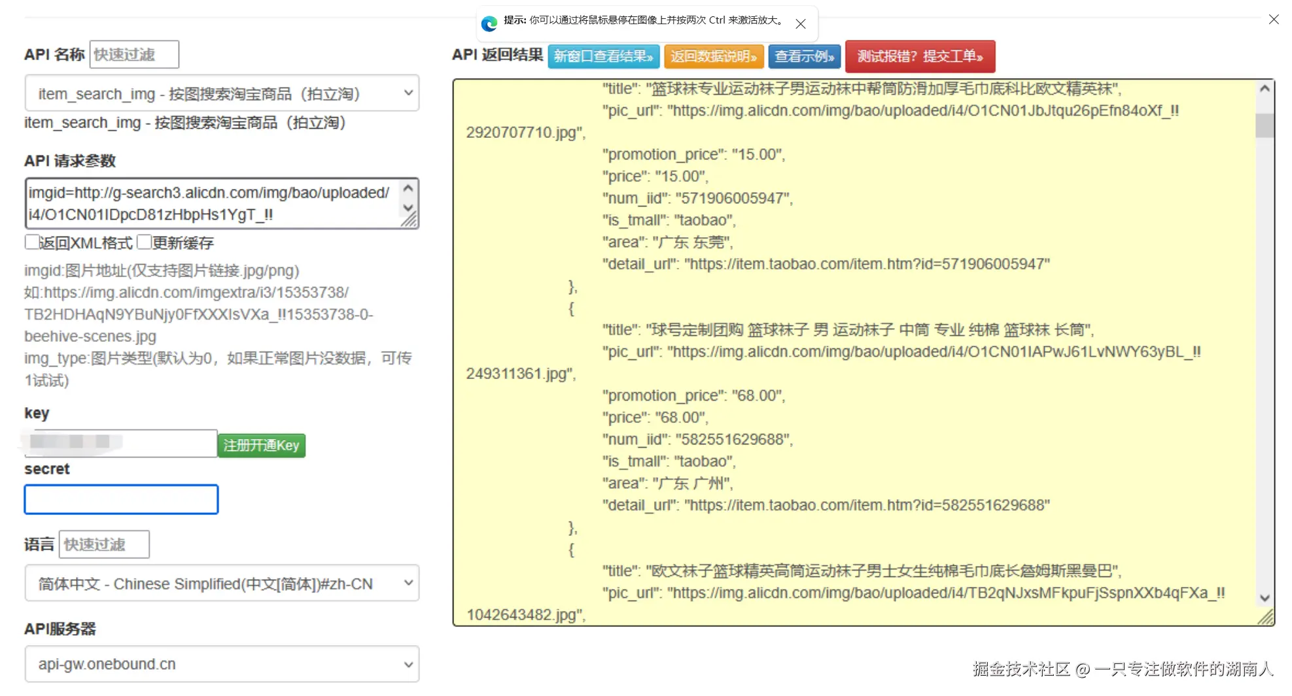Open 返回数据说明 button
This screenshot has height=696, width=1292.
coord(713,56)
